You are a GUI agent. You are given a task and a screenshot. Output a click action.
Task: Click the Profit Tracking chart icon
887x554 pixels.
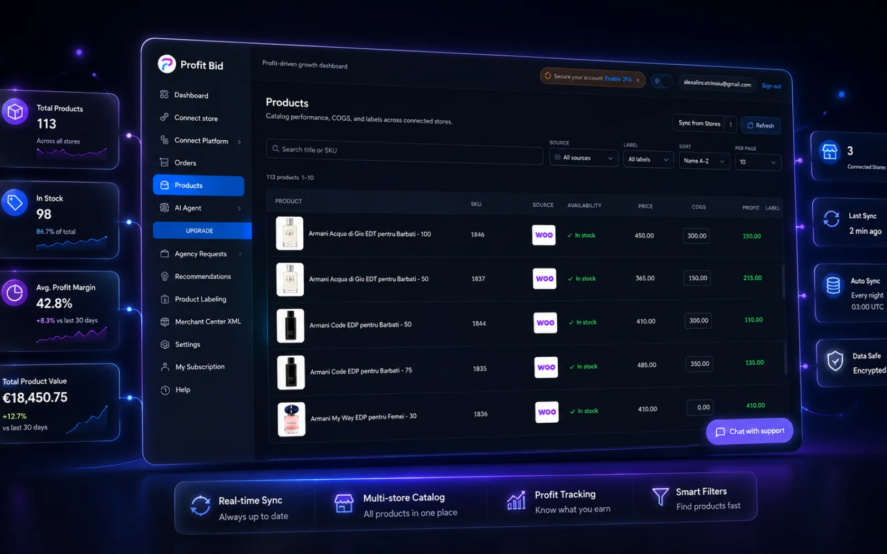(x=516, y=500)
